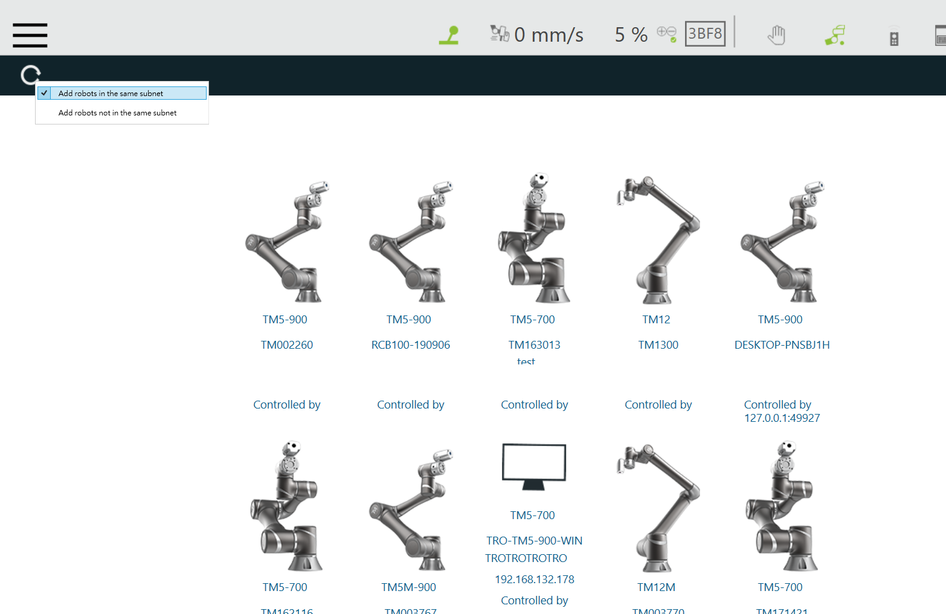This screenshot has width=946, height=614.
Task: Click the robot stick controller icon
Action: coord(894,36)
